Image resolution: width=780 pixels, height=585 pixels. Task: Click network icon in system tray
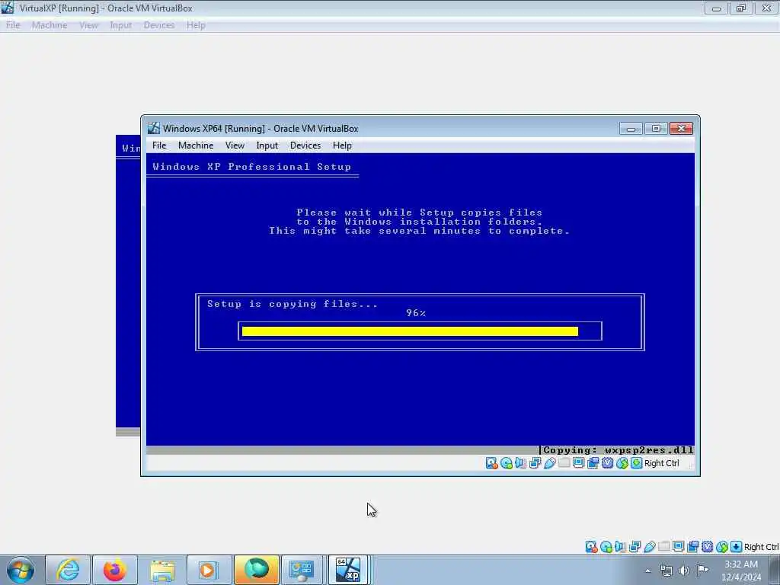666,571
